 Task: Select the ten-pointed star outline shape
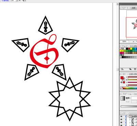pyautogui.click(x=70, y=99)
